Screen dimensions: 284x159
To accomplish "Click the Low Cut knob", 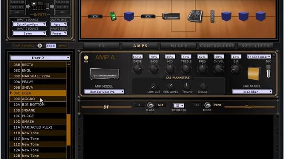I will 154,86.
